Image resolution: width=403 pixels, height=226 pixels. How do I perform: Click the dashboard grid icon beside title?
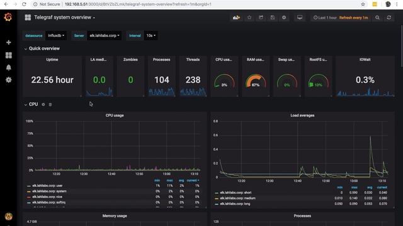click(28, 18)
